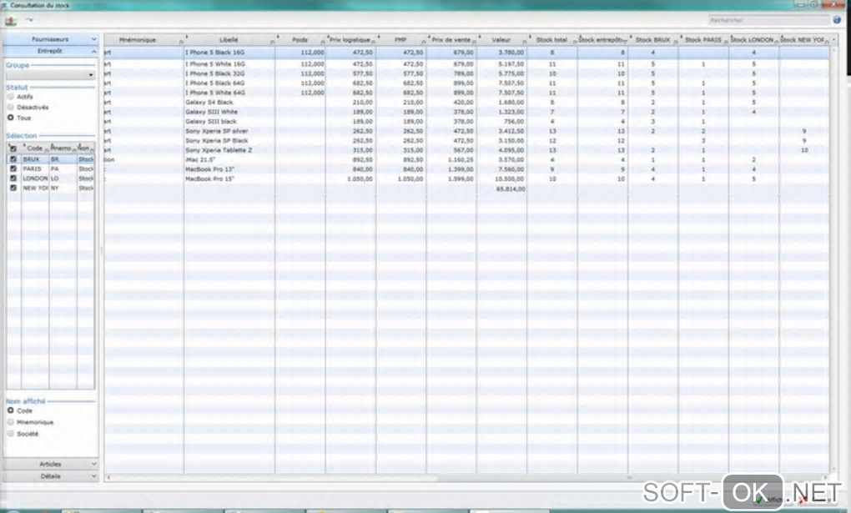Select the 'Galaxy S4 Black' row

pyautogui.click(x=466, y=102)
